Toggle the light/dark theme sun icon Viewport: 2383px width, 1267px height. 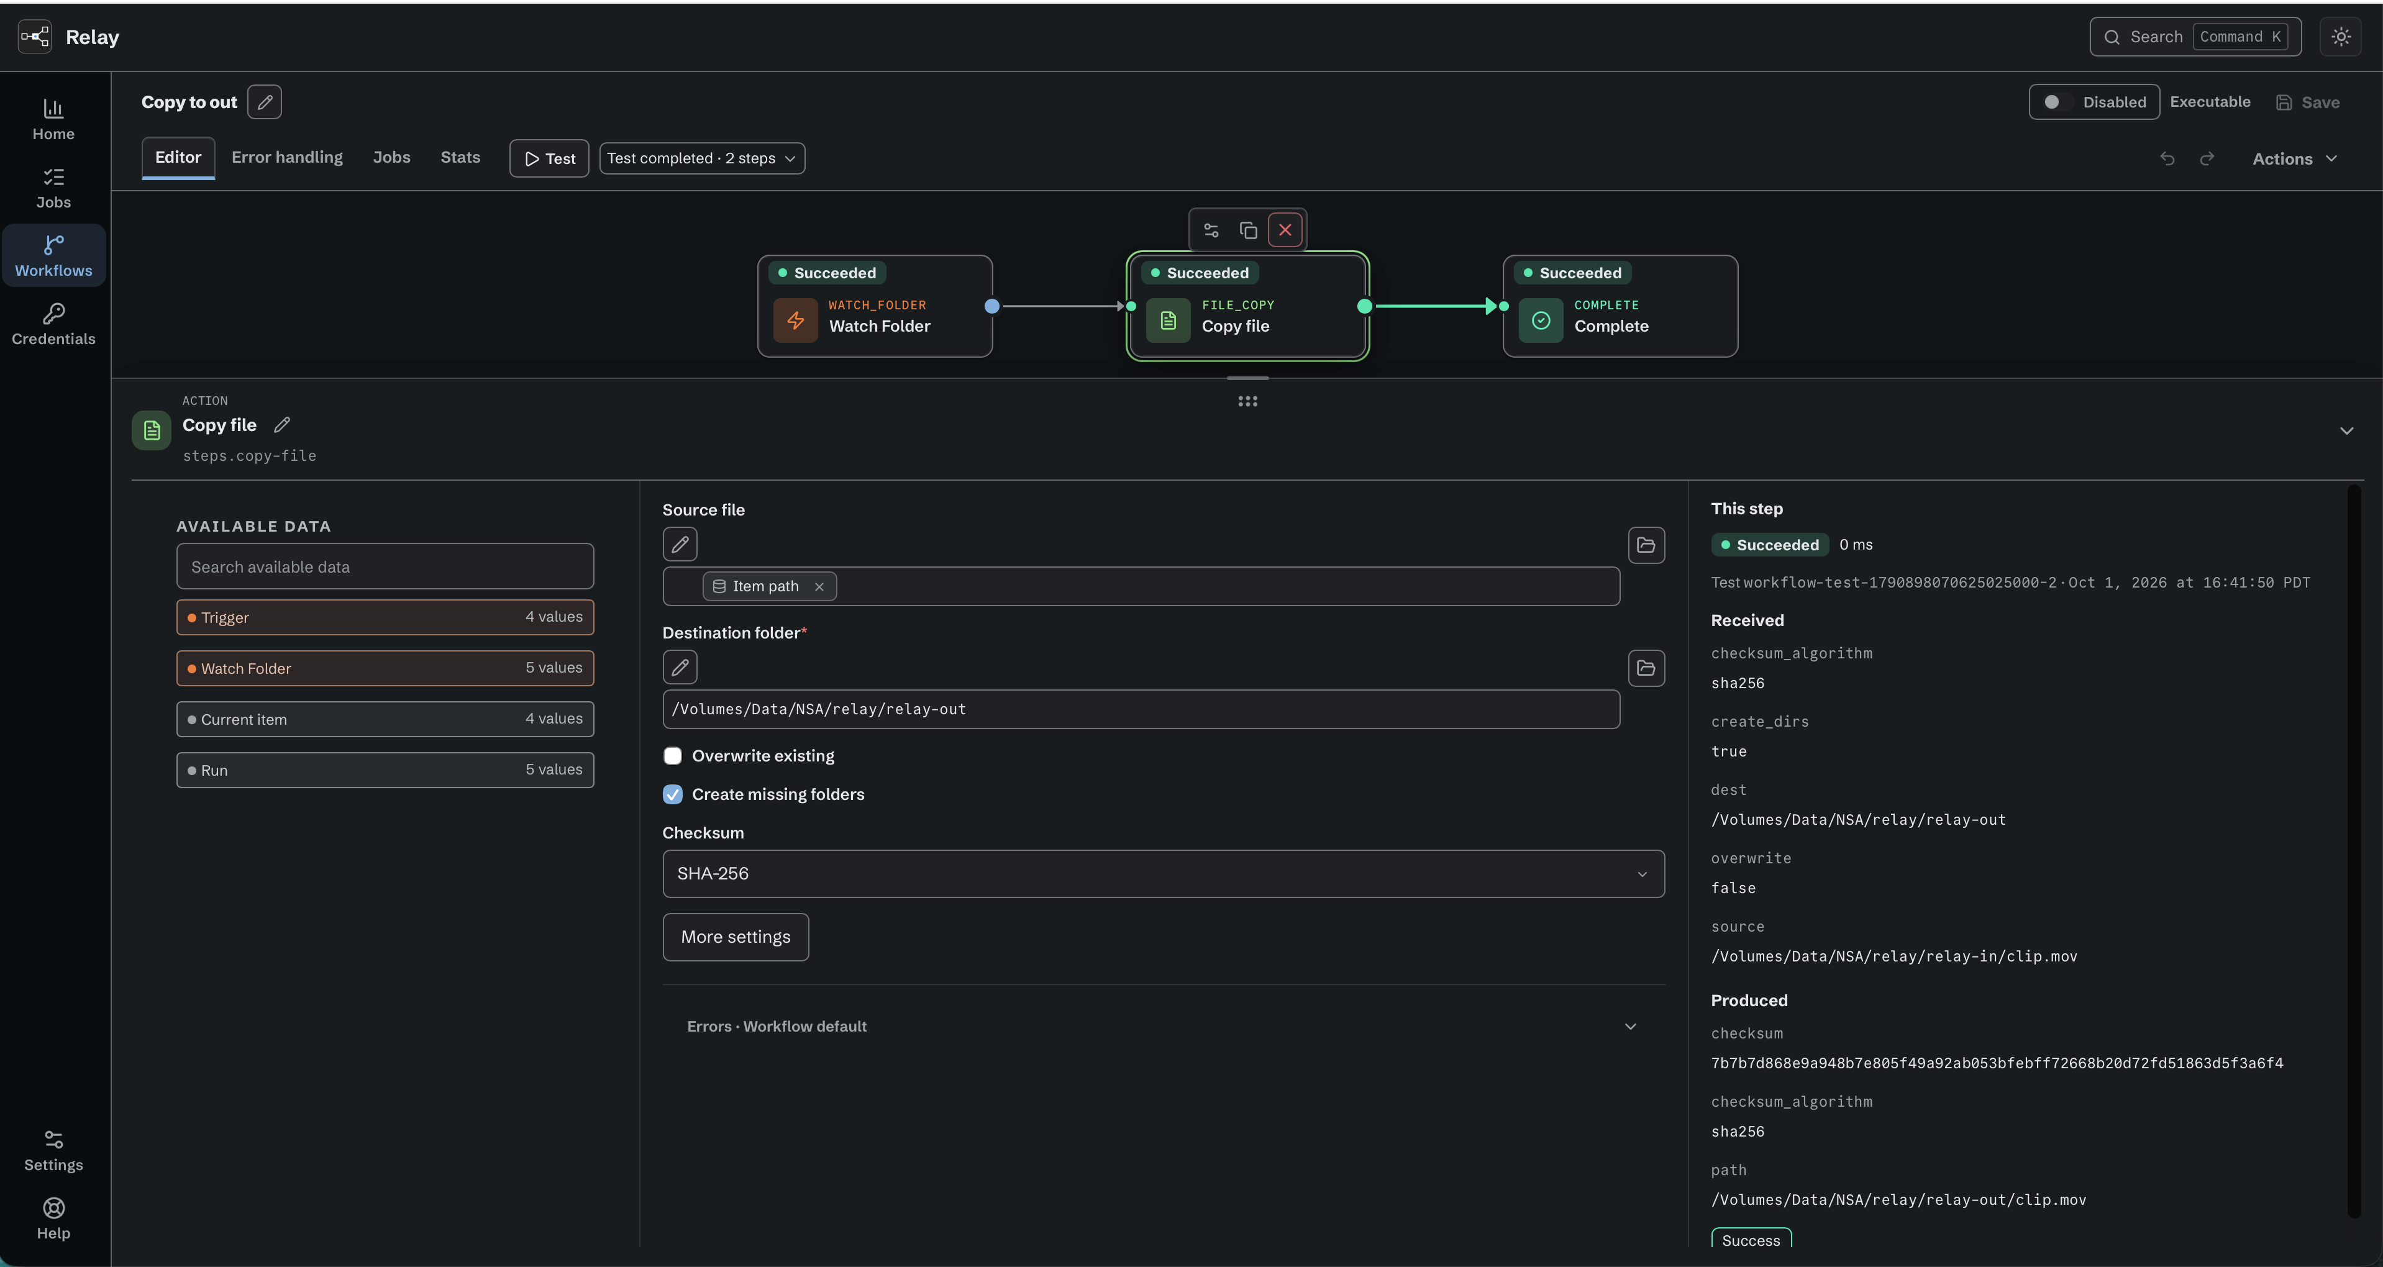pyautogui.click(x=2341, y=37)
